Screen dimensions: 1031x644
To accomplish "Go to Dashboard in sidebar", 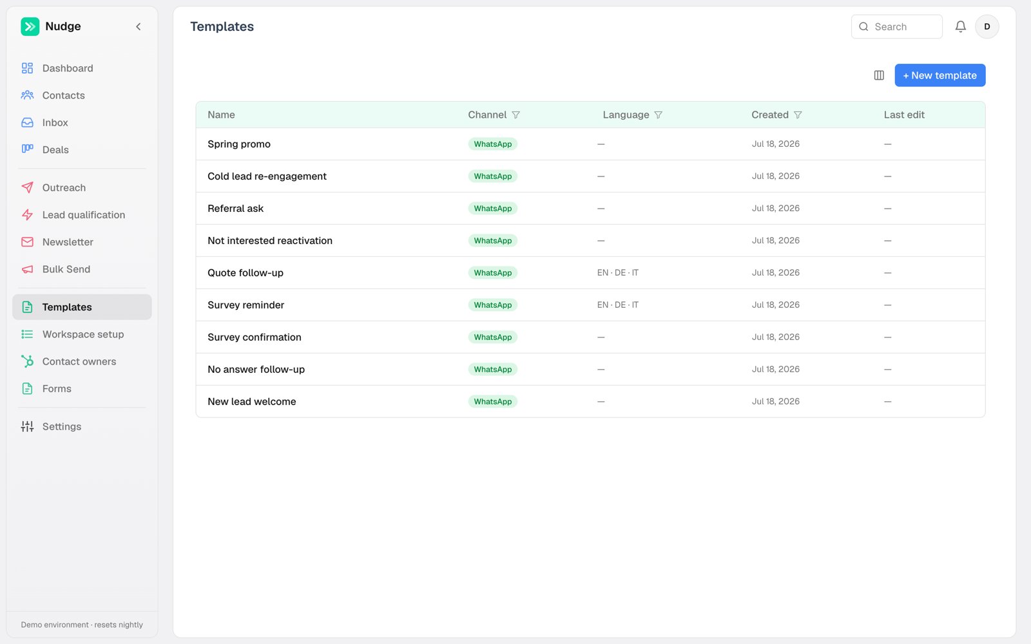I will [68, 68].
